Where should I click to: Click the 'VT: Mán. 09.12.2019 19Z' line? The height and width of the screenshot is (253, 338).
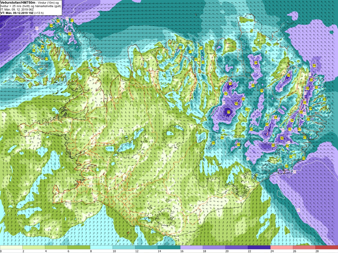17,13
